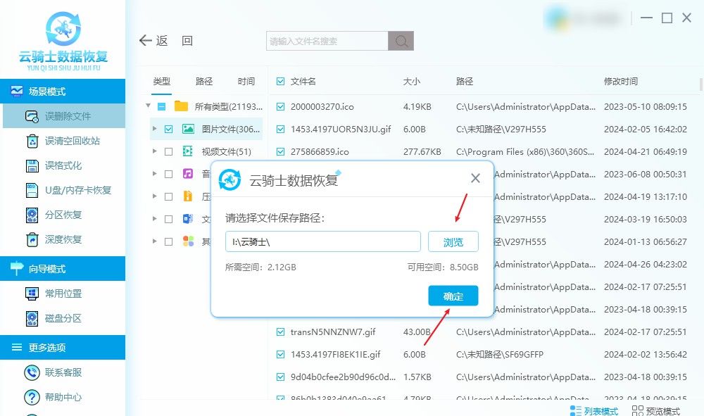The image size is (704, 416).
Task: Focus the file name search box
Action: coord(327,41)
